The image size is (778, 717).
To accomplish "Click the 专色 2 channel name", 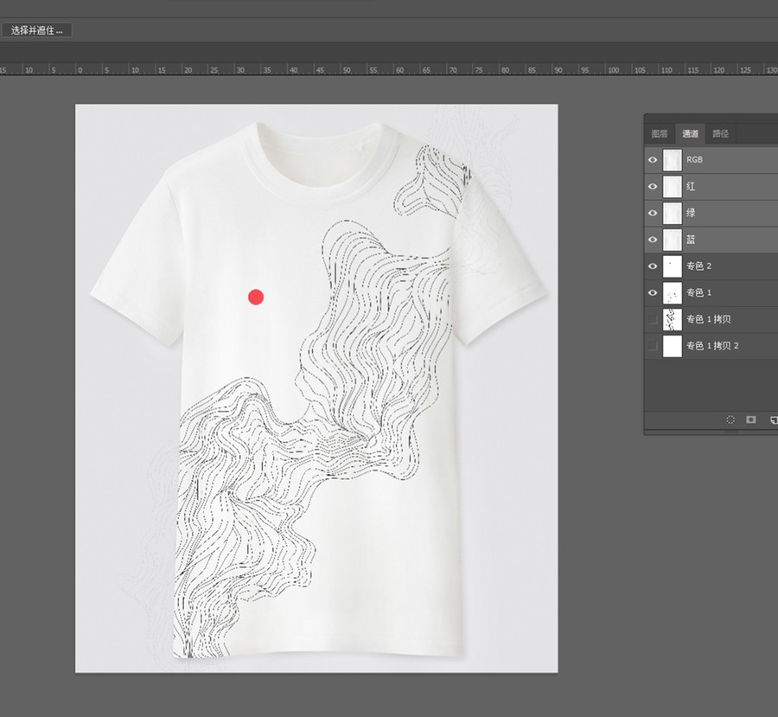I will (x=698, y=266).
